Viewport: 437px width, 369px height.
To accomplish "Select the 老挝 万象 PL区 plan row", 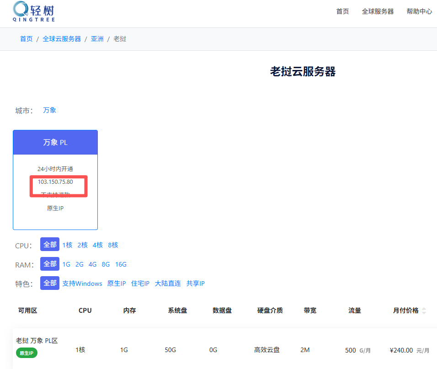I will click(218, 350).
